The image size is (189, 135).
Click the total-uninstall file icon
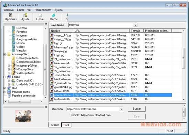coord(52,63)
